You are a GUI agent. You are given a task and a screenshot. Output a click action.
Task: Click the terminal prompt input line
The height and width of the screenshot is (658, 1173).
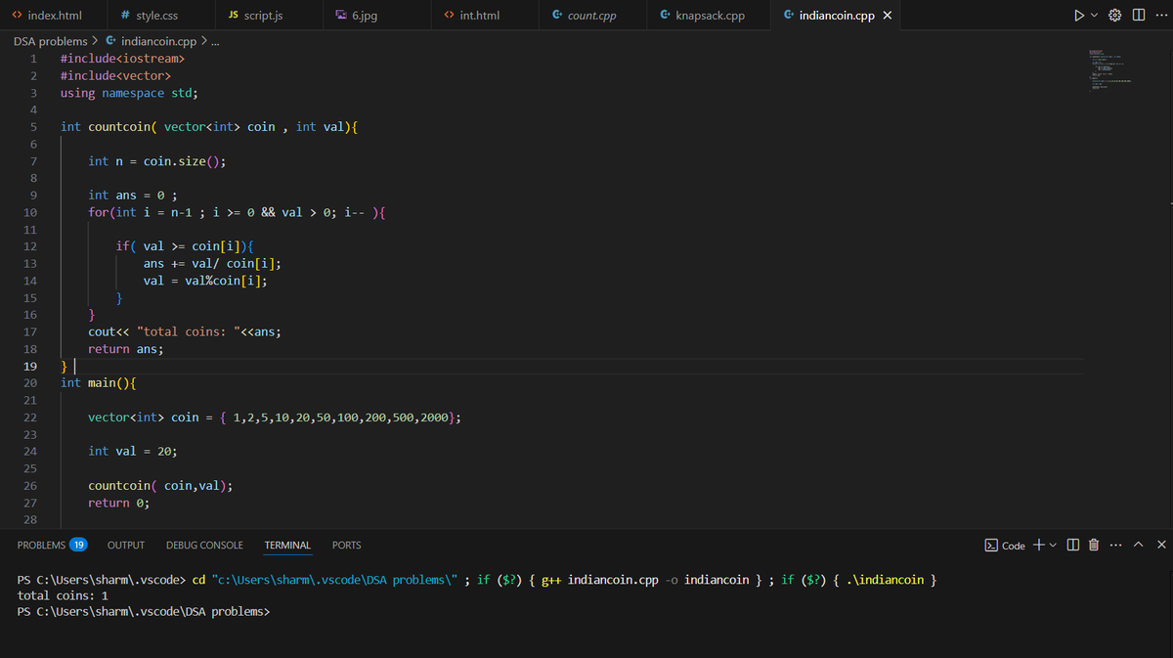click(144, 612)
